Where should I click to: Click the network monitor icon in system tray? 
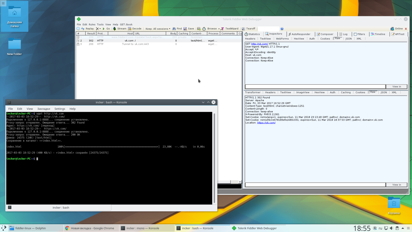(x=386, y=228)
